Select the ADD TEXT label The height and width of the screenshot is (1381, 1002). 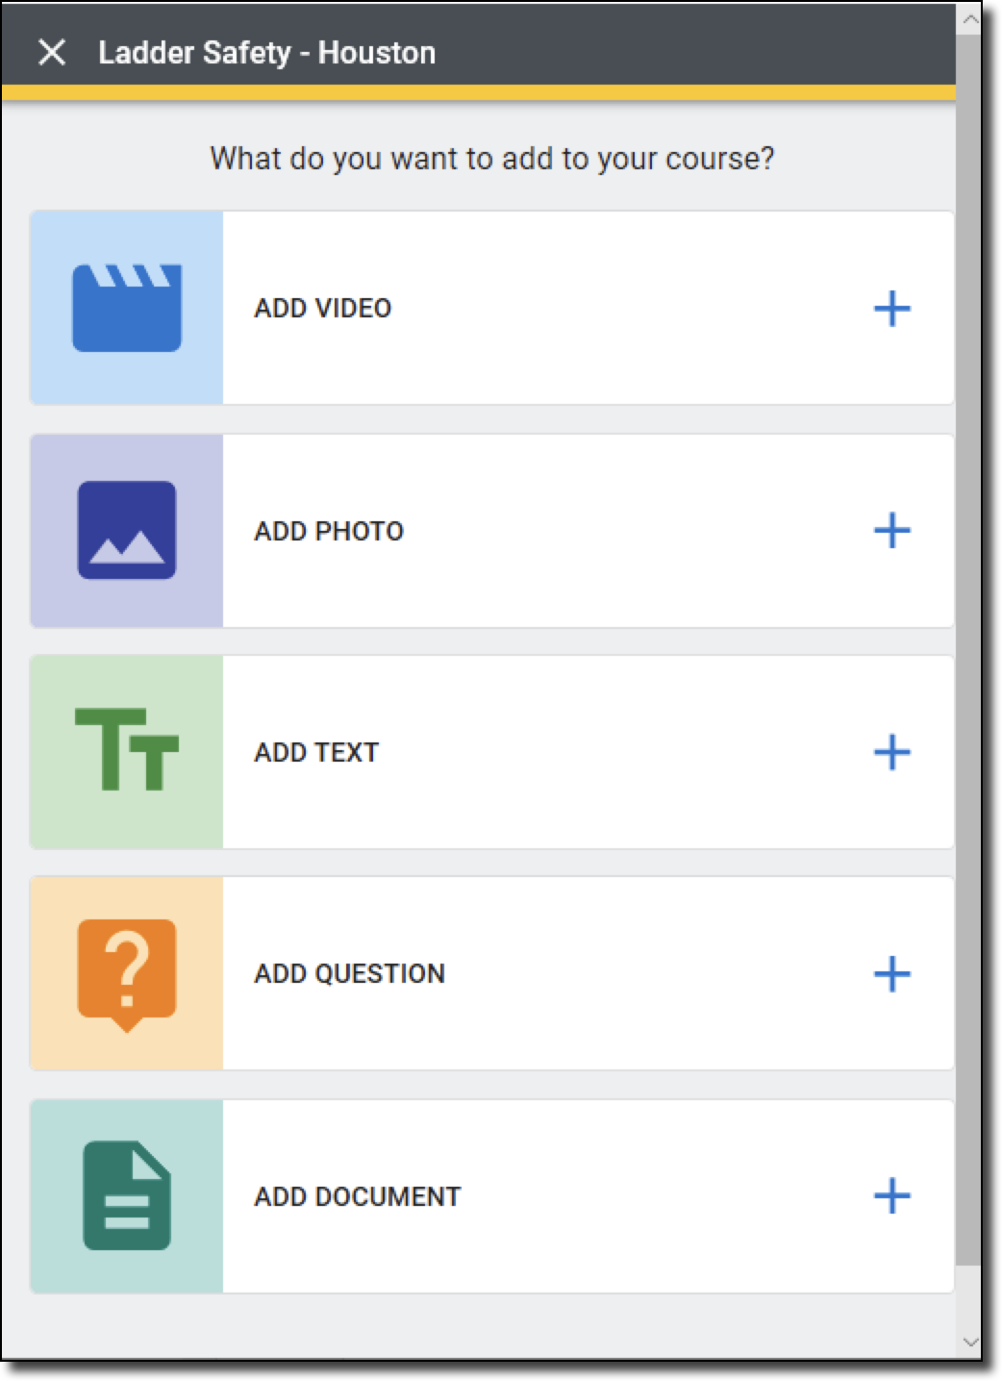pyautogui.click(x=316, y=752)
